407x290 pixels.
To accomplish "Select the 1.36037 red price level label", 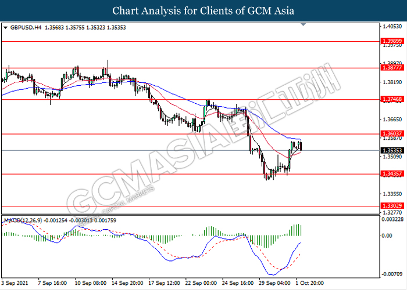I will (392, 133).
